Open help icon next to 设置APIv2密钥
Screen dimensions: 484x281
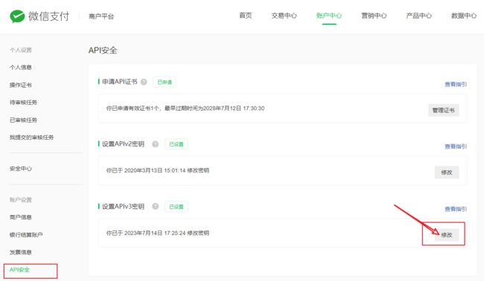[156, 144]
